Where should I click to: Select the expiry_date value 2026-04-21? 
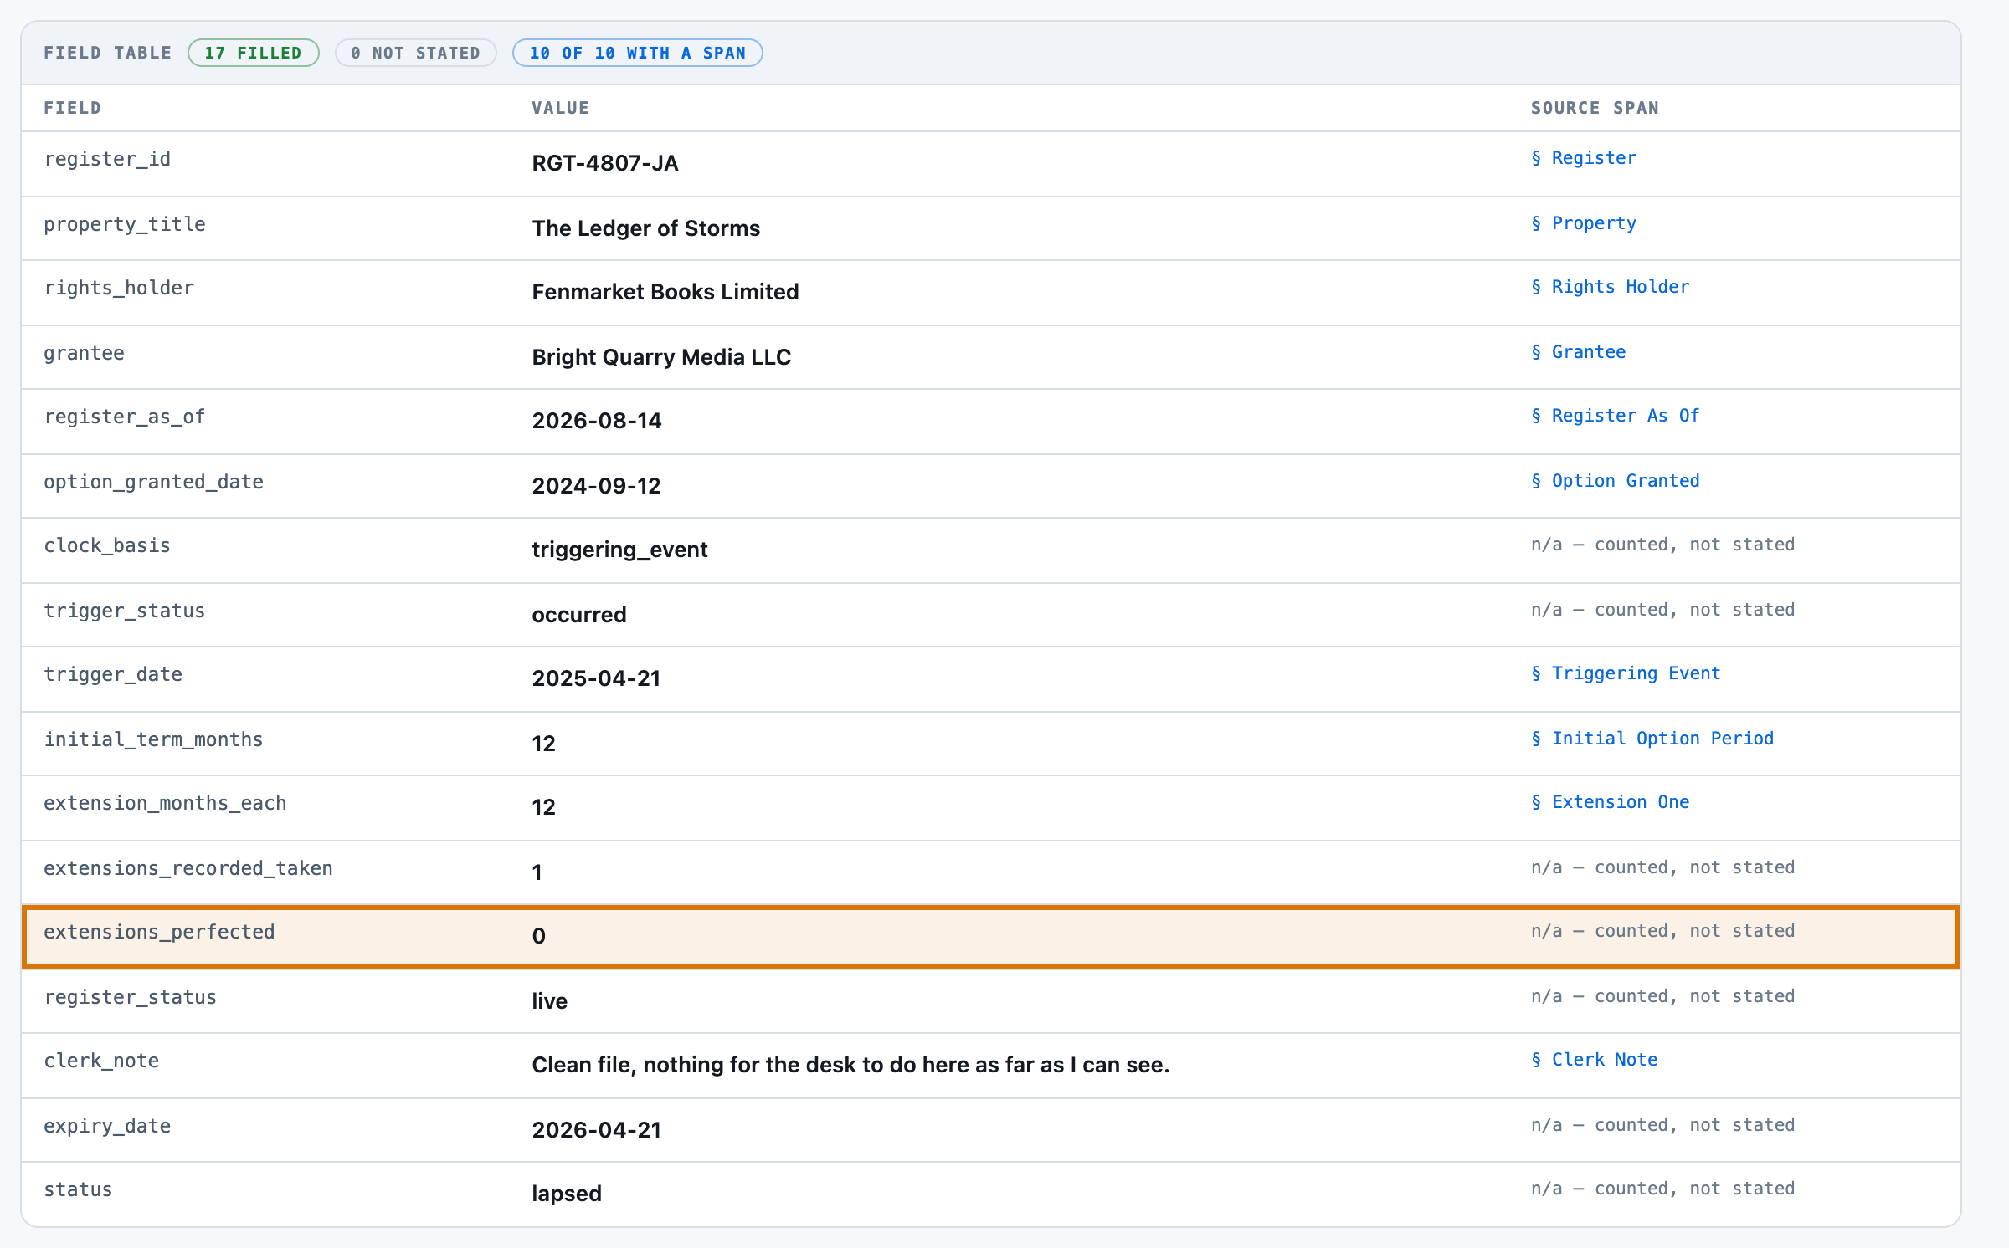[596, 1130]
